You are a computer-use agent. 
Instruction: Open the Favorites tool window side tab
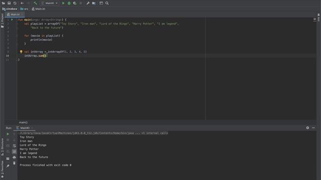2,169
